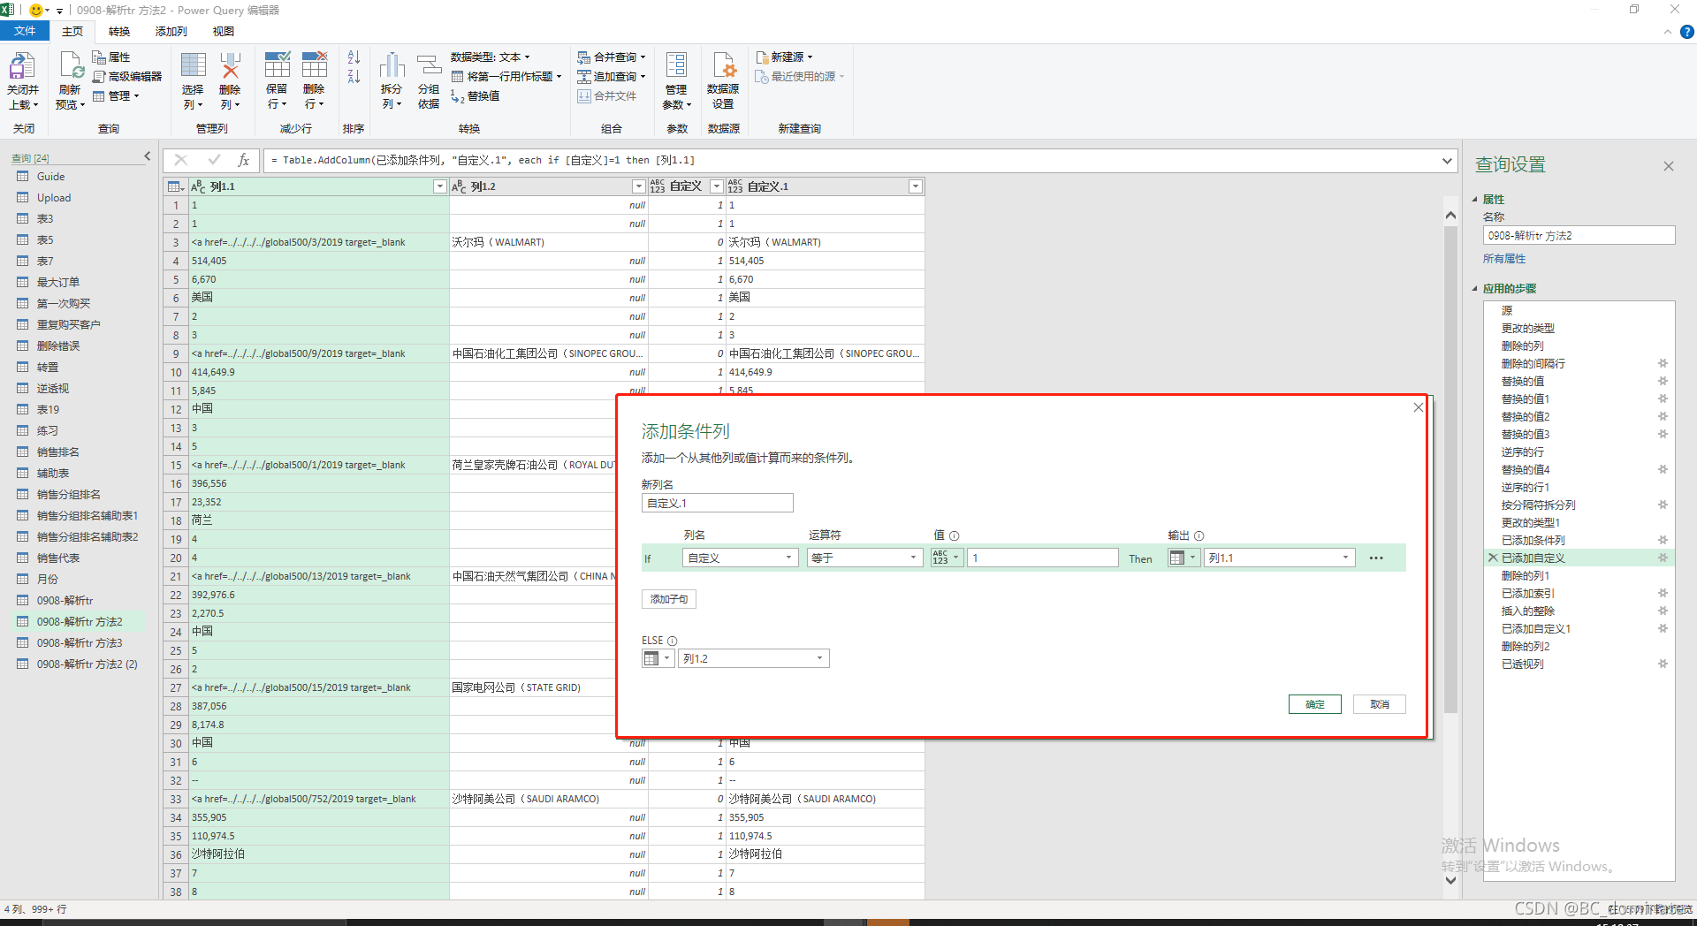
Task: Open the 追加查询 (Append Queries) menu
Action: tap(612, 77)
